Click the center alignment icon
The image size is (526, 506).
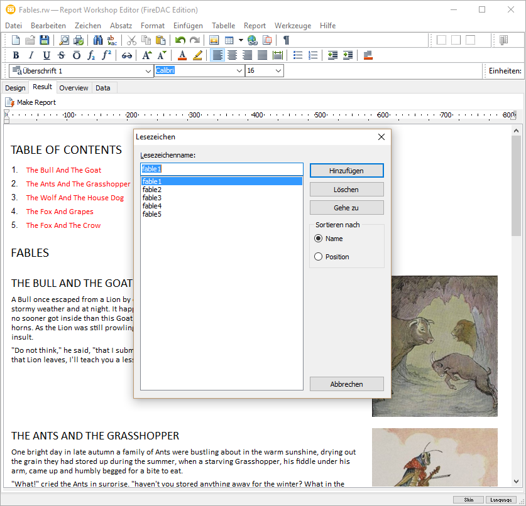(233, 55)
